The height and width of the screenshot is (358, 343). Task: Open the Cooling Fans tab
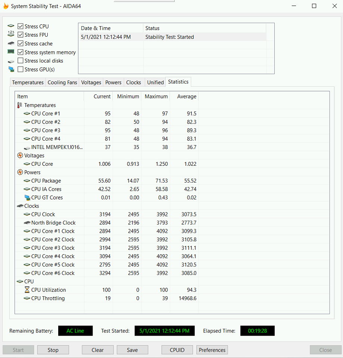click(62, 82)
